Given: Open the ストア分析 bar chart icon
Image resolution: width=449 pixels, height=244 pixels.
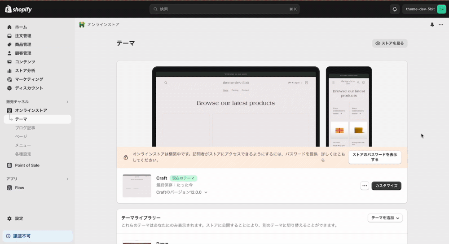Looking at the screenshot, I should click(9, 71).
